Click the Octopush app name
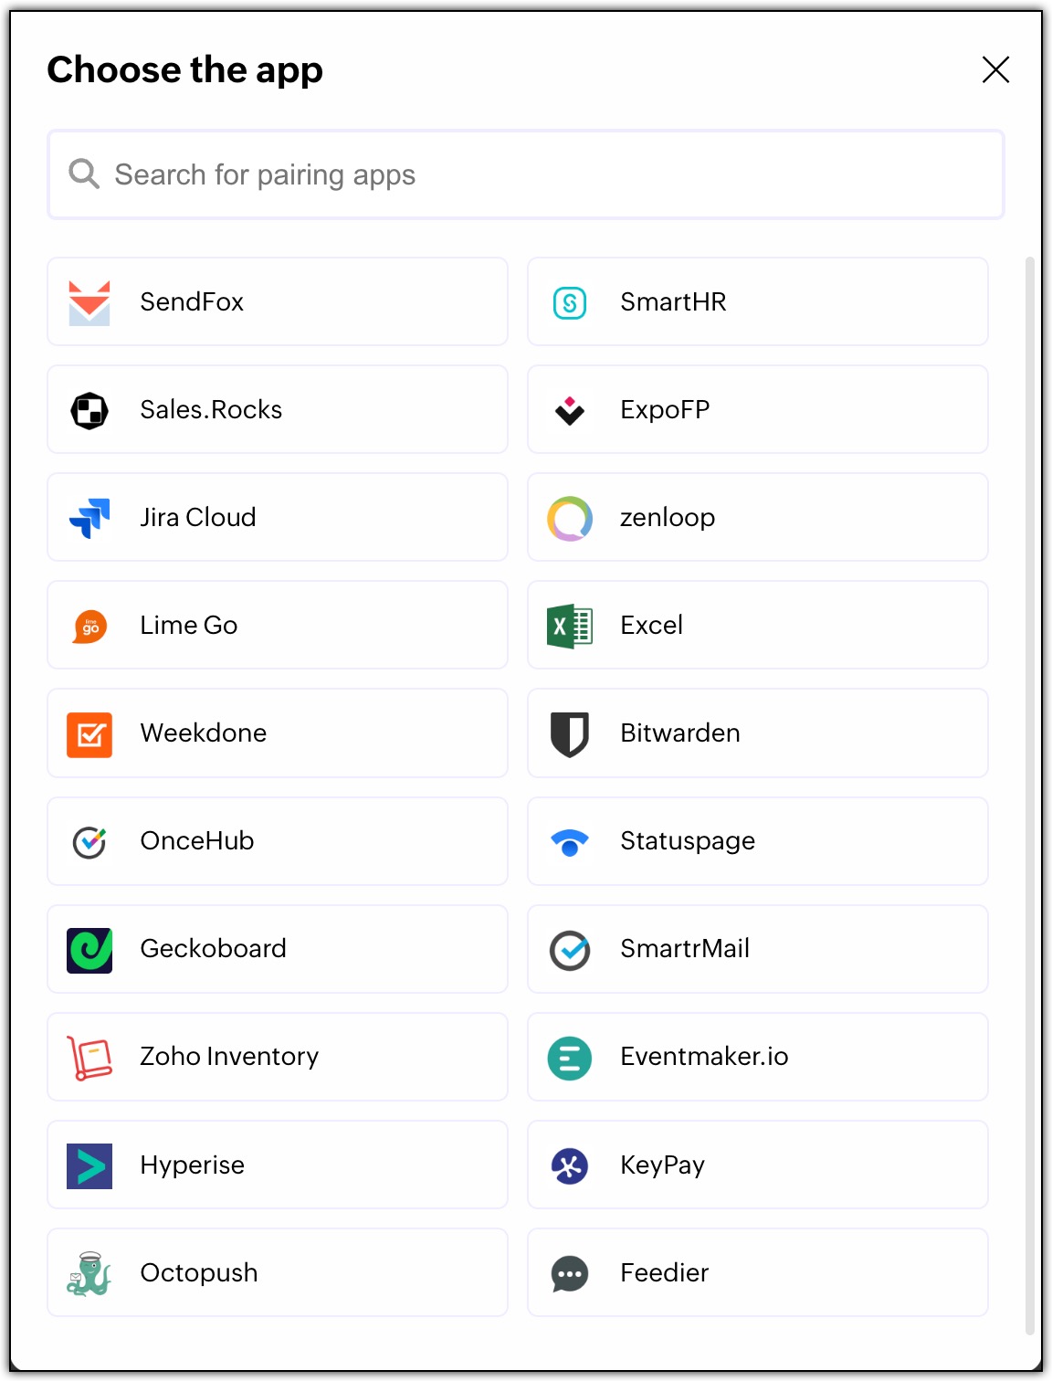 [x=199, y=1273]
